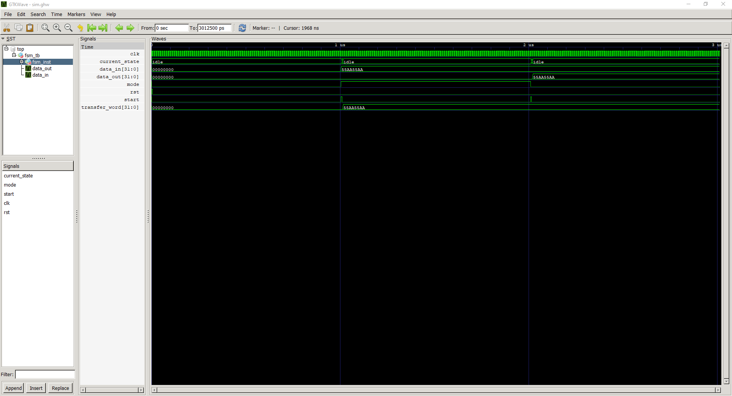Click the waves vertical scrollbar down arrow
The image size is (732, 396).
point(726,381)
